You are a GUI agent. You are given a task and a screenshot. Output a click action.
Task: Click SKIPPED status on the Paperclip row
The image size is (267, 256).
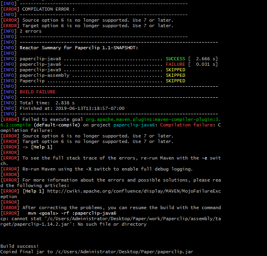[175, 81]
